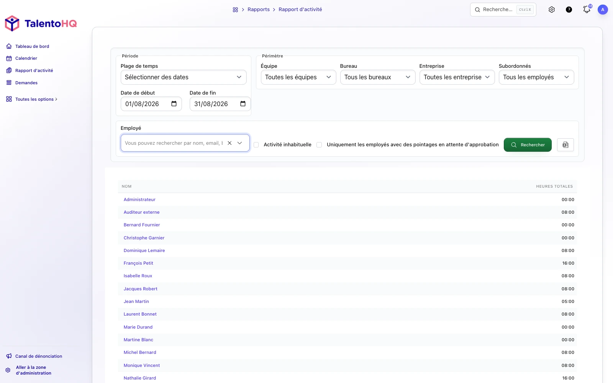The width and height of the screenshot is (613, 383).
Task: Select Martine Blanc in the list
Action: [x=138, y=340]
